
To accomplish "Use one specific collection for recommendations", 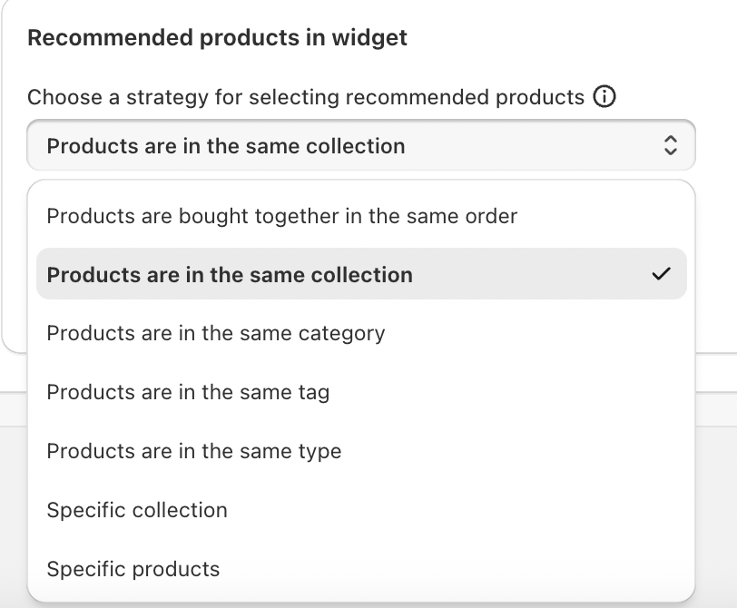I will tap(137, 510).
